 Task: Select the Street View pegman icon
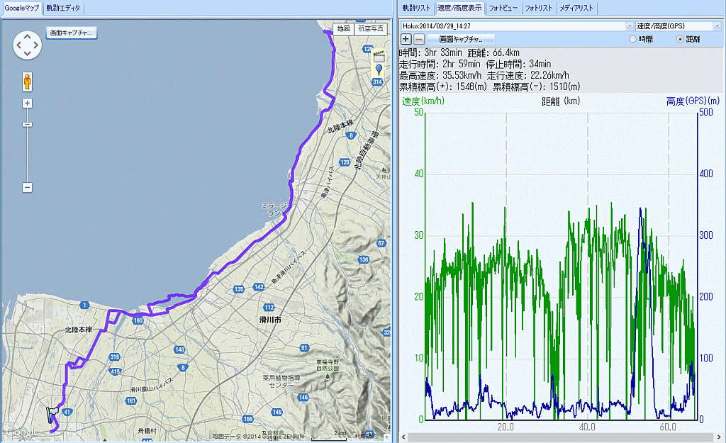(28, 82)
